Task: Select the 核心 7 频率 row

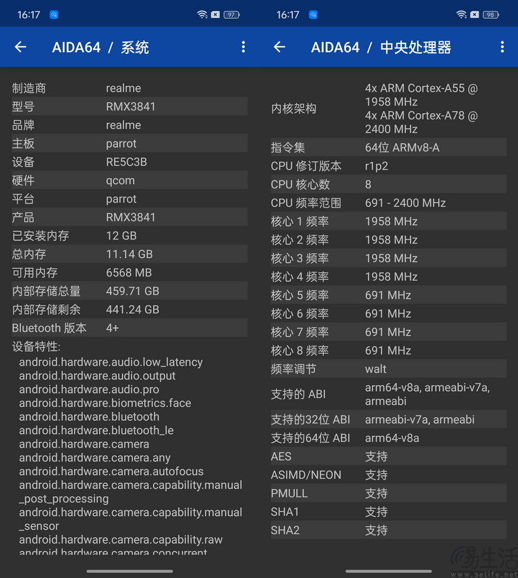Action: pyautogui.click(x=389, y=331)
